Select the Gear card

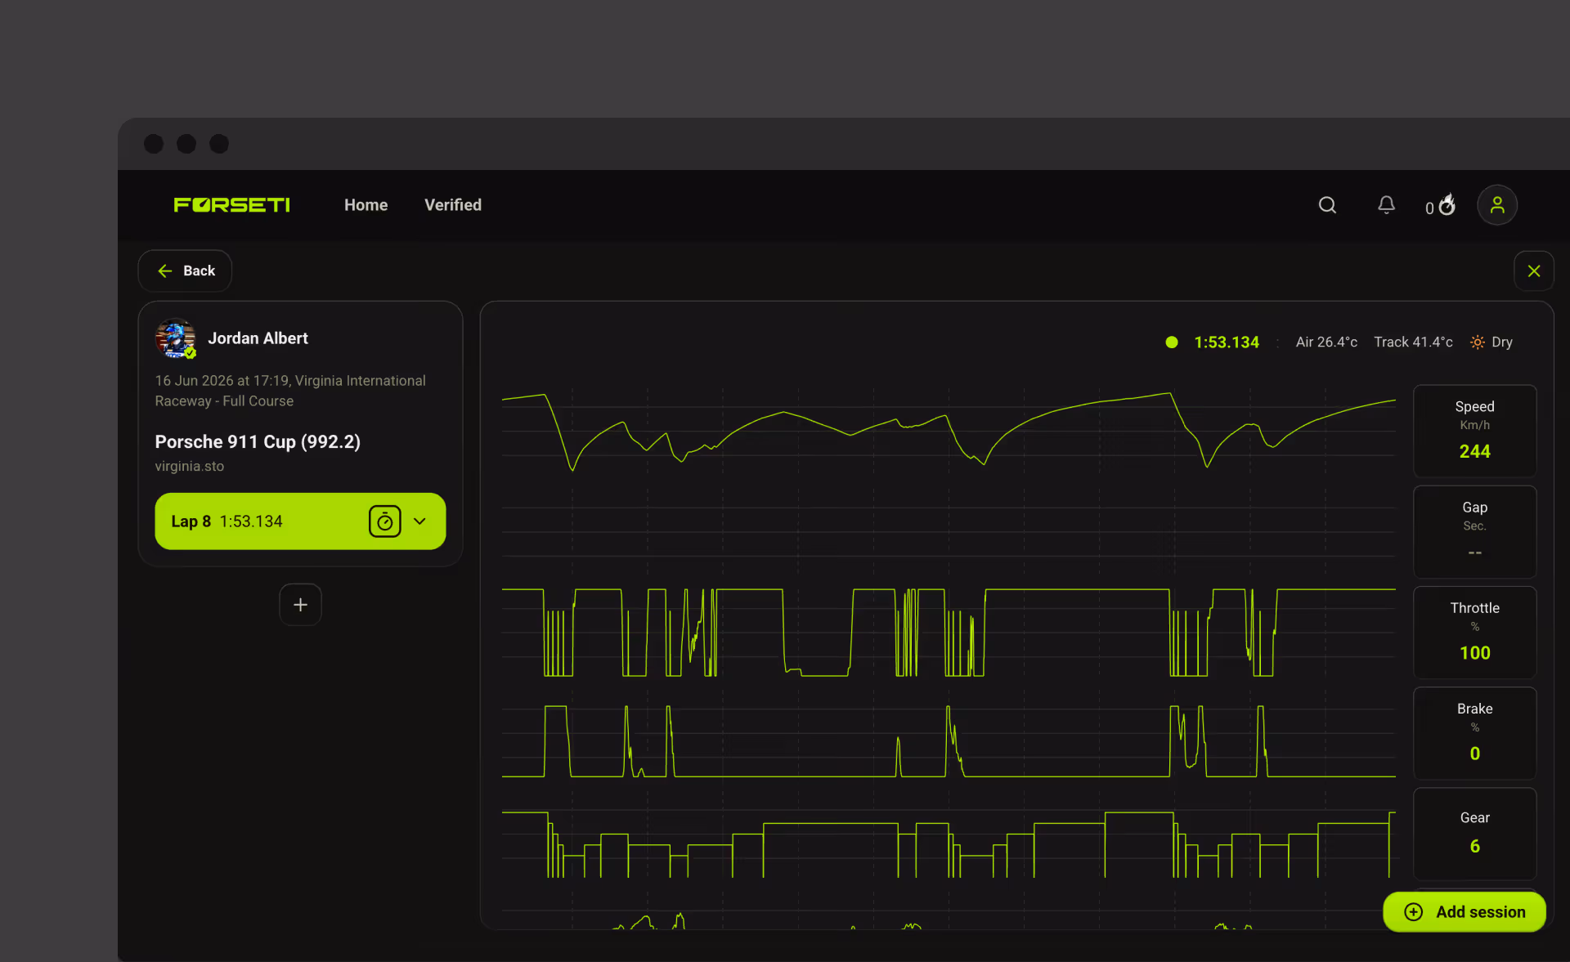1474,833
